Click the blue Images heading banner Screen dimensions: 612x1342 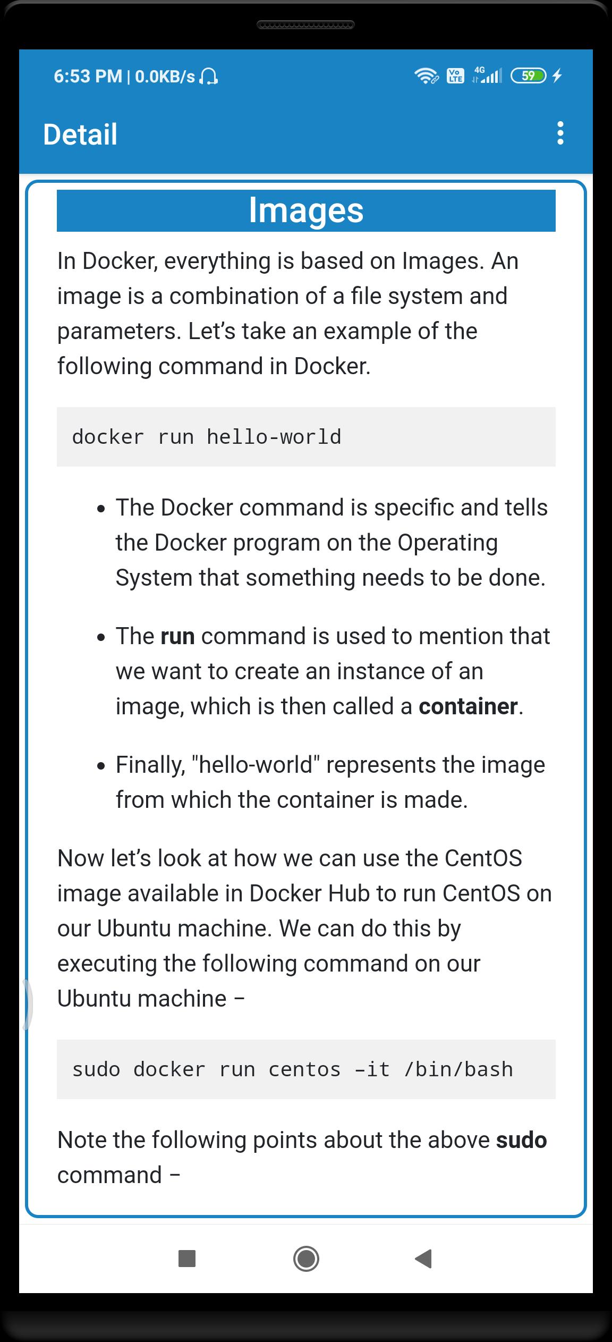click(x=306, y=210)
